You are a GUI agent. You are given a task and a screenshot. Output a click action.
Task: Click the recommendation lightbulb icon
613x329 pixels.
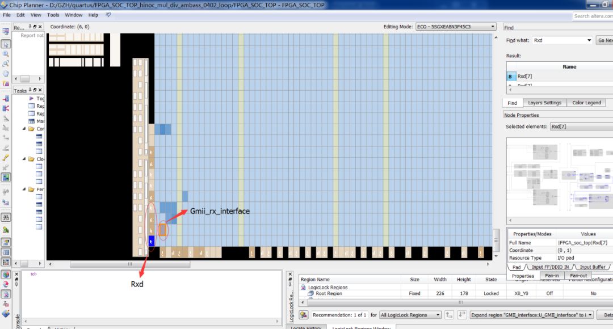tap(303, 315)
